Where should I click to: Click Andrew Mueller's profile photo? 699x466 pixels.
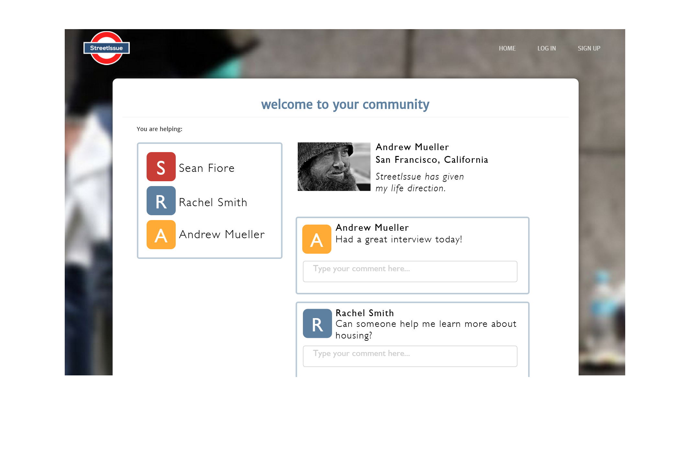(x=334, y=167)
